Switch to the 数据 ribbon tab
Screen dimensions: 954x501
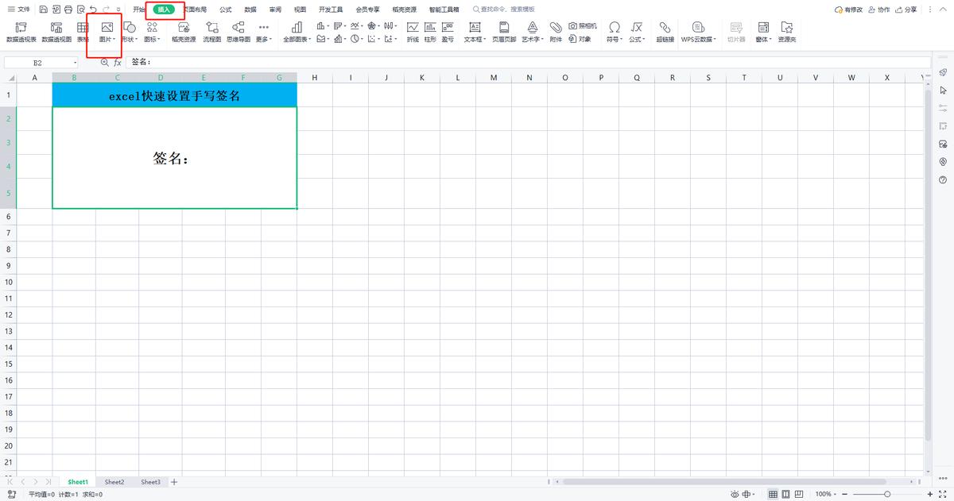click(x=250, y=10)
